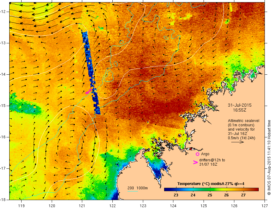Click latitude axis label "-13"
This screenshot has height=209, width=271.
(4, 43)
